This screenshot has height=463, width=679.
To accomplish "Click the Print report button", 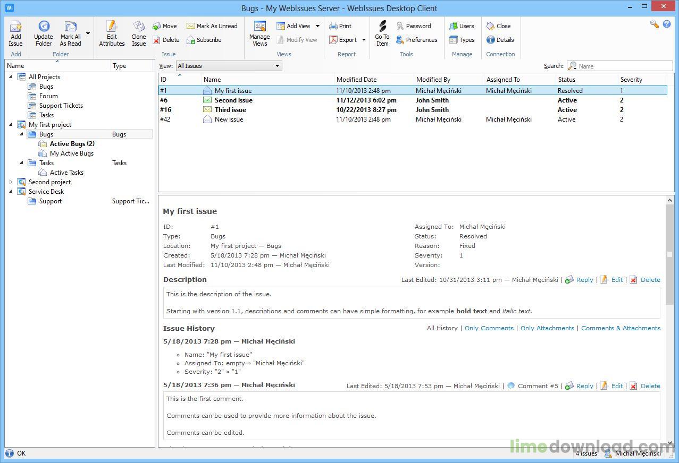I will 340,26.
